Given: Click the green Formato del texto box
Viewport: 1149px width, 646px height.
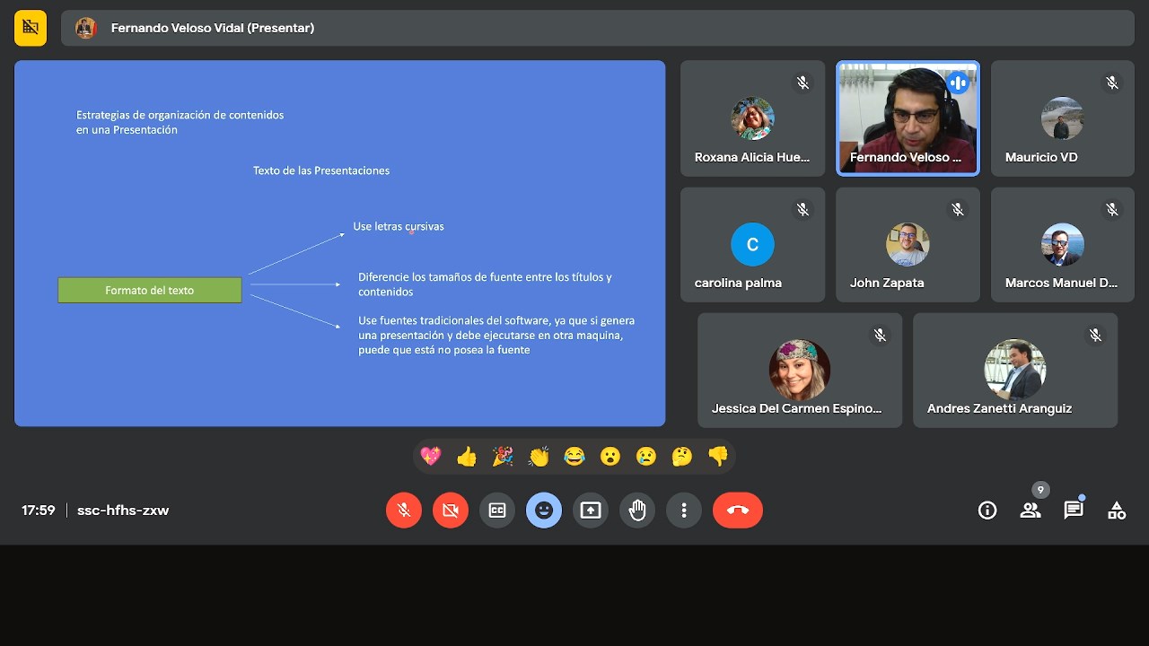Looking at the screenshot, I should tap(150, 290).
